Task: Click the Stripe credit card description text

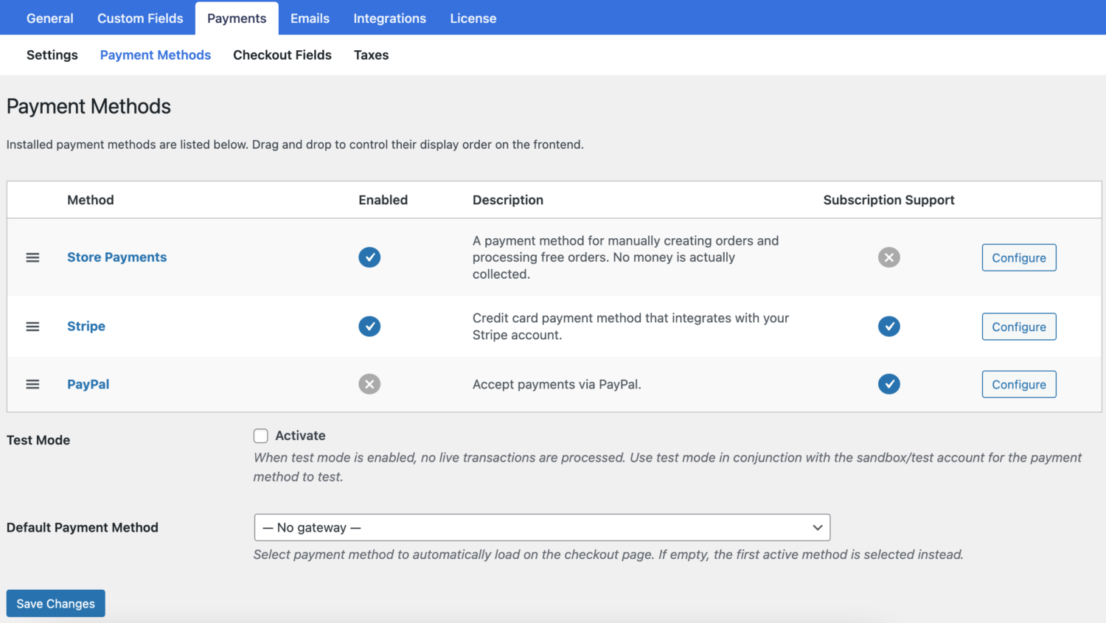Action: (630, 327)
